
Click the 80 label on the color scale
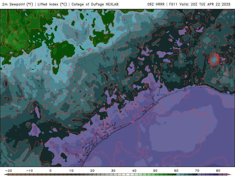click(x=218, y=171)
